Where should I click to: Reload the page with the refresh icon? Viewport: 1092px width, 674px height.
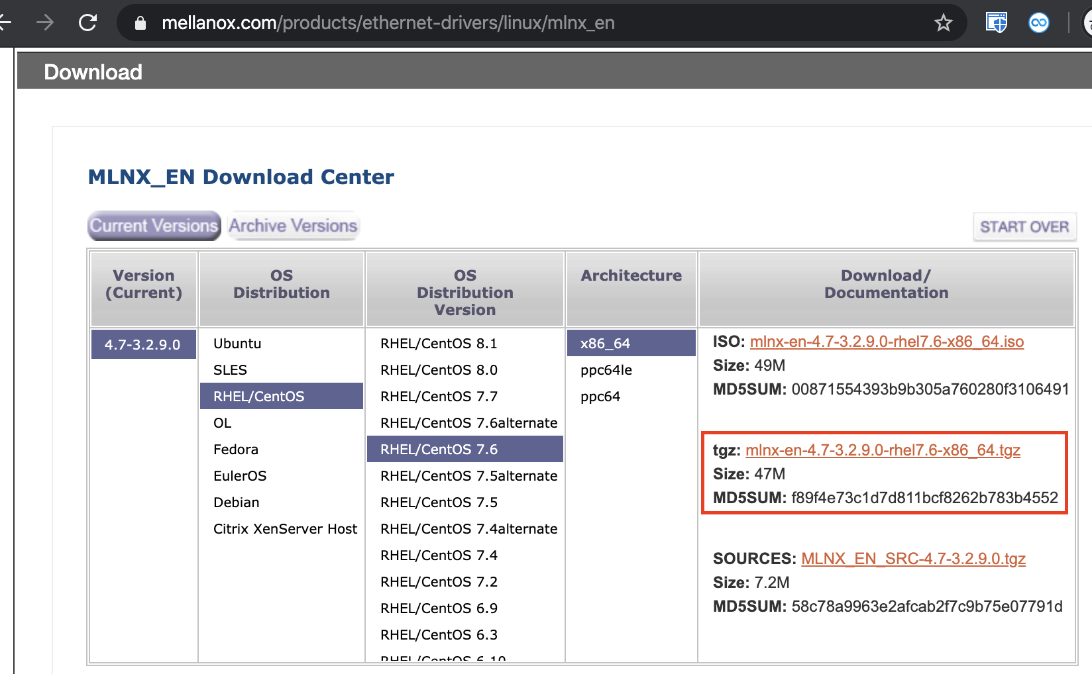[x=87, y=23]
